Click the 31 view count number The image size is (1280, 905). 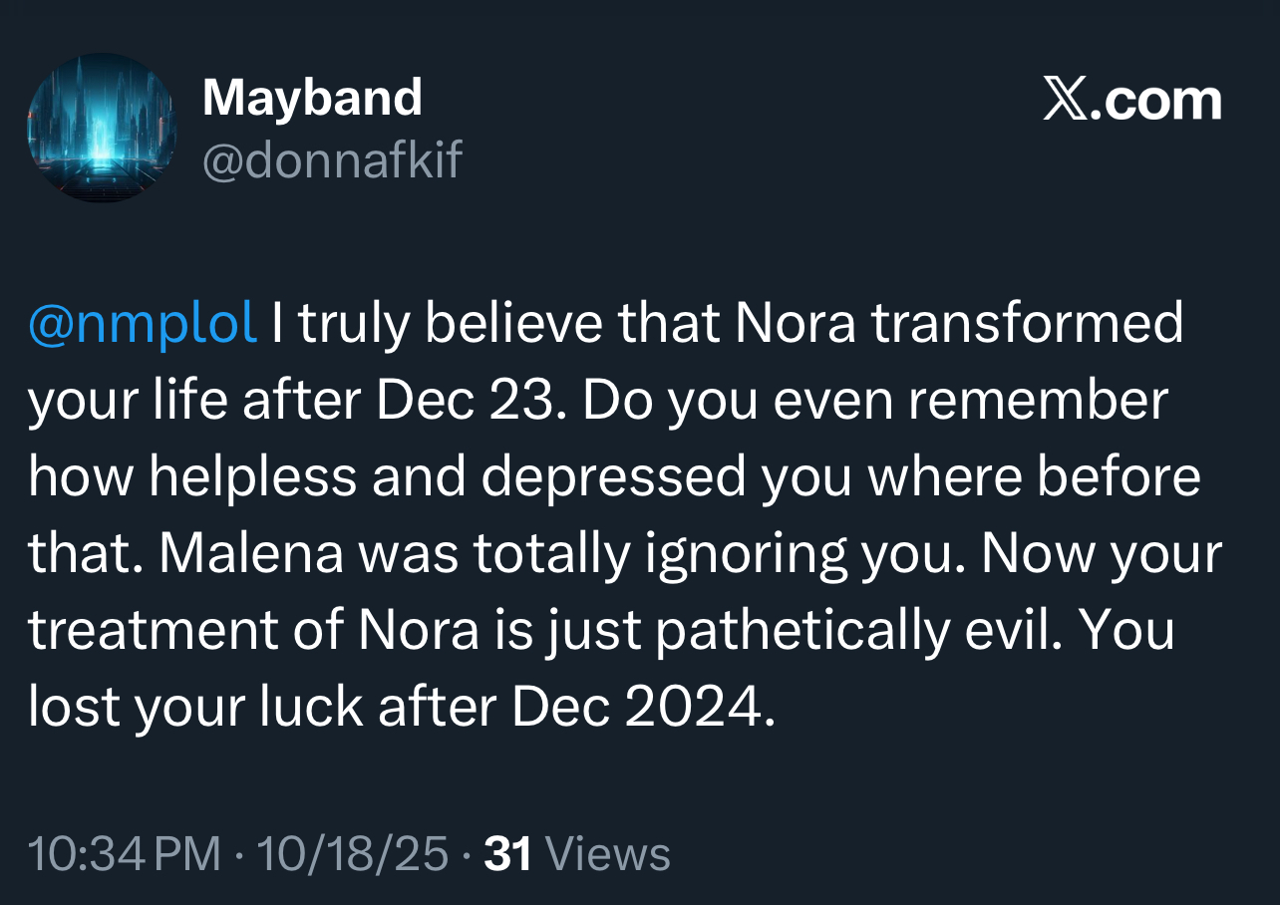click(x=507, y=854)
